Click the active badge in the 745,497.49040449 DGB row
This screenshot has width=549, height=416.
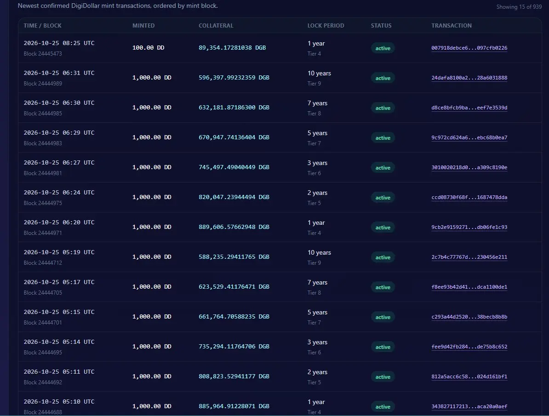[x=383, y=168]
